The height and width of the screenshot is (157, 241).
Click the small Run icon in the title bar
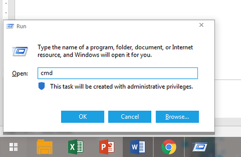(10, 26)
